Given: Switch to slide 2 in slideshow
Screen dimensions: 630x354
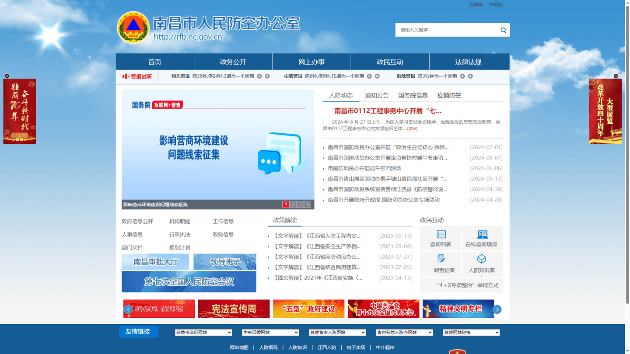Looking at the screenshot, I should [293, 204].
